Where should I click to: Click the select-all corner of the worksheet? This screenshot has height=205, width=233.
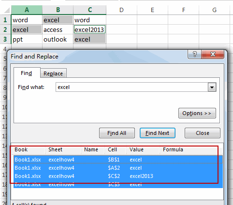(7, 10)
